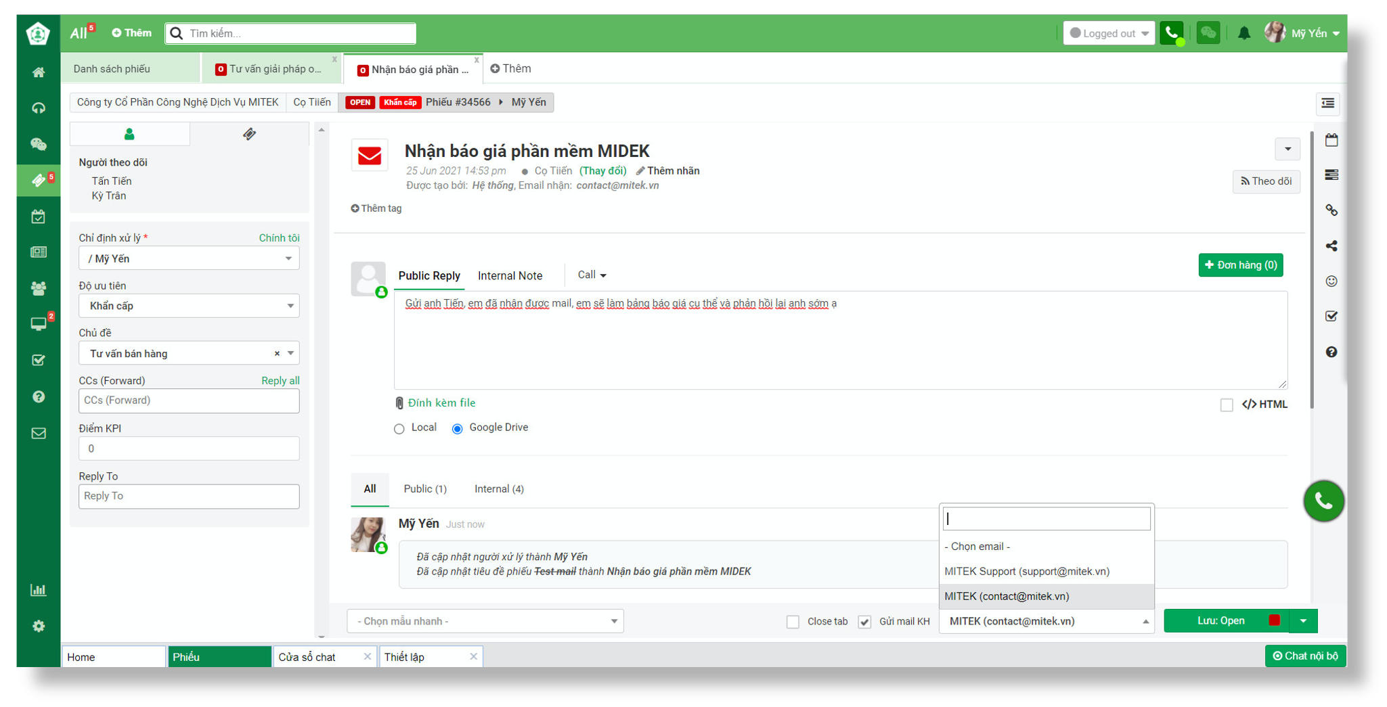Show the Public (1) comments tab
Image resolution: width=1387 pixels, height=707 pixels.
[x=425, y=488]
